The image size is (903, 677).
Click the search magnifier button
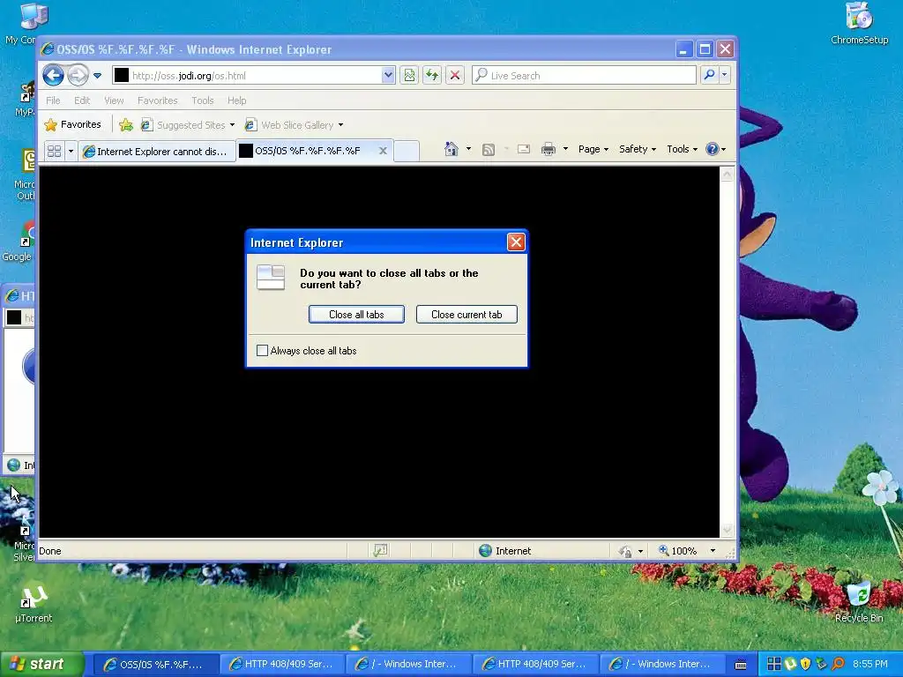(x=710, y=75)
